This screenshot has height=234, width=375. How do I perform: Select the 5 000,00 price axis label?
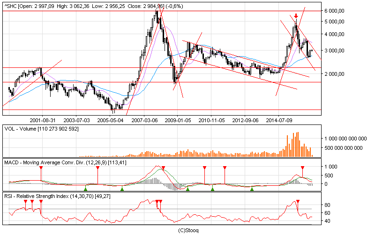tap(334, 22)
